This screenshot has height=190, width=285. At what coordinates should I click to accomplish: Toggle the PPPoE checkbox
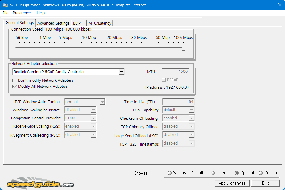(x=163, y=80)
